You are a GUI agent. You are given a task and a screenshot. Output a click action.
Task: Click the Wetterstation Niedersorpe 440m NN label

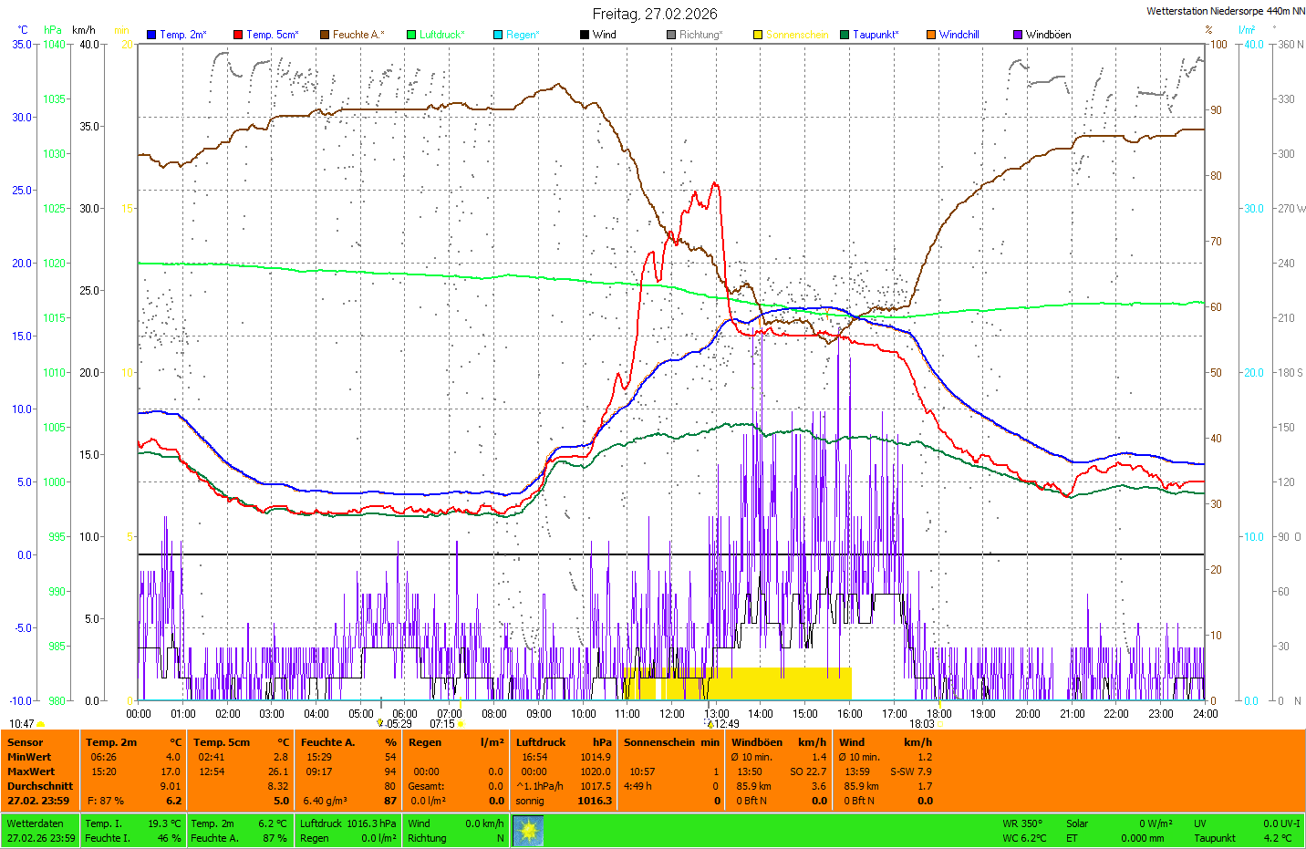[1225, 11]
